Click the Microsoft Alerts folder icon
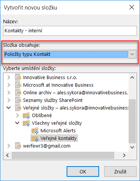Viewport: 140px width, 181px height. tap(35, 131)
